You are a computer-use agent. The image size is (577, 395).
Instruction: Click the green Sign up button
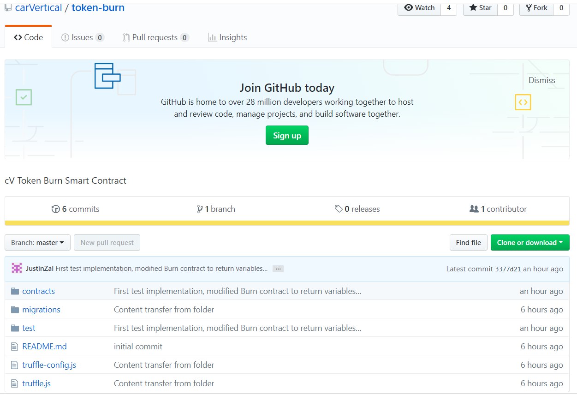point(287,135)
